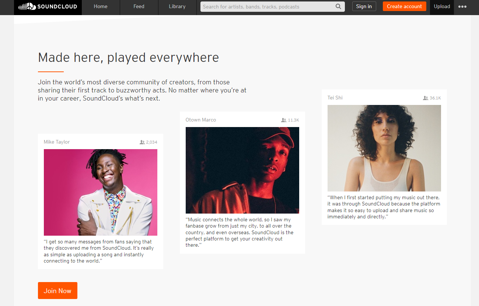The height and width of the screenshot is (306, 479).
Task: Click followers icon on Otown Marco card
Action: 284,120
